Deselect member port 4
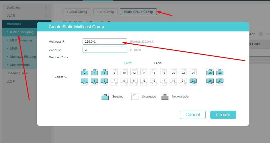 94,72
